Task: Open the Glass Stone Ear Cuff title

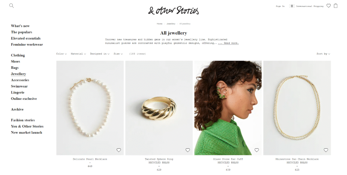Action: 228,159
